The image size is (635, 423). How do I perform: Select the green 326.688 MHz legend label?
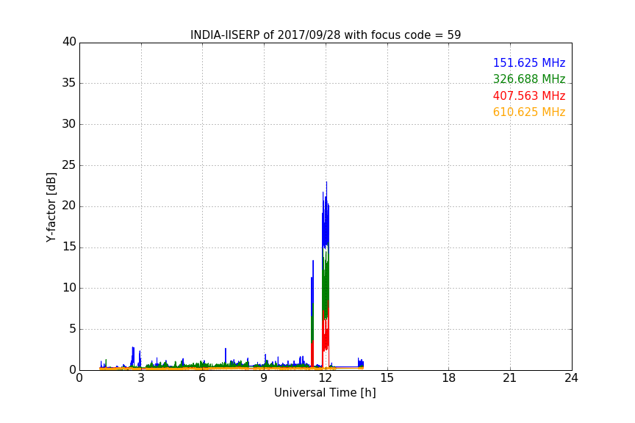[529, 79]
